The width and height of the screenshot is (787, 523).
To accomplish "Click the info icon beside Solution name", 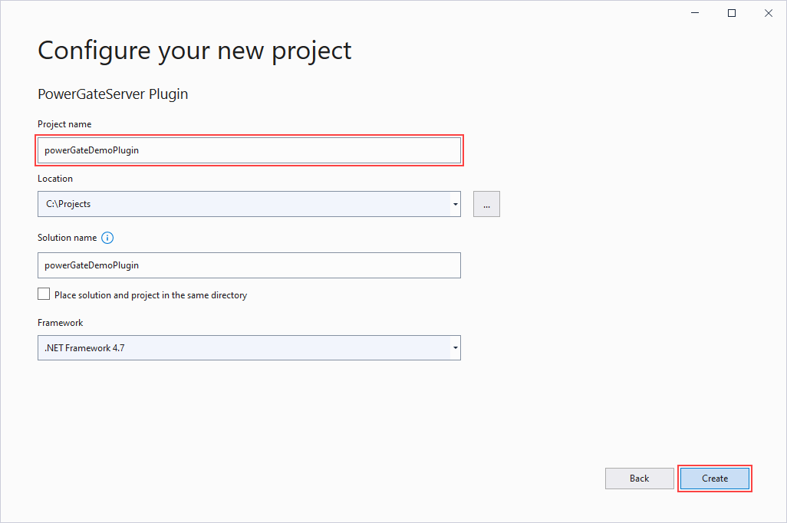I will (107, 238).
